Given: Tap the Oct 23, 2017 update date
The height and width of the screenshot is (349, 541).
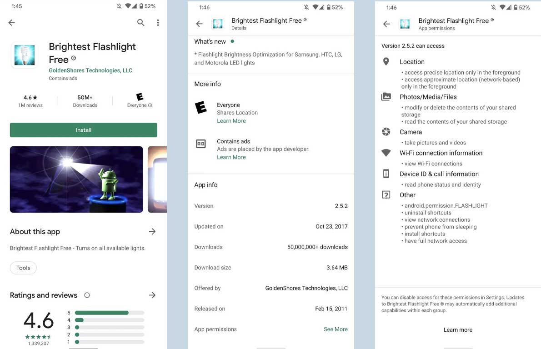Looking at the screenshot, I should click(x=331, y=227).
